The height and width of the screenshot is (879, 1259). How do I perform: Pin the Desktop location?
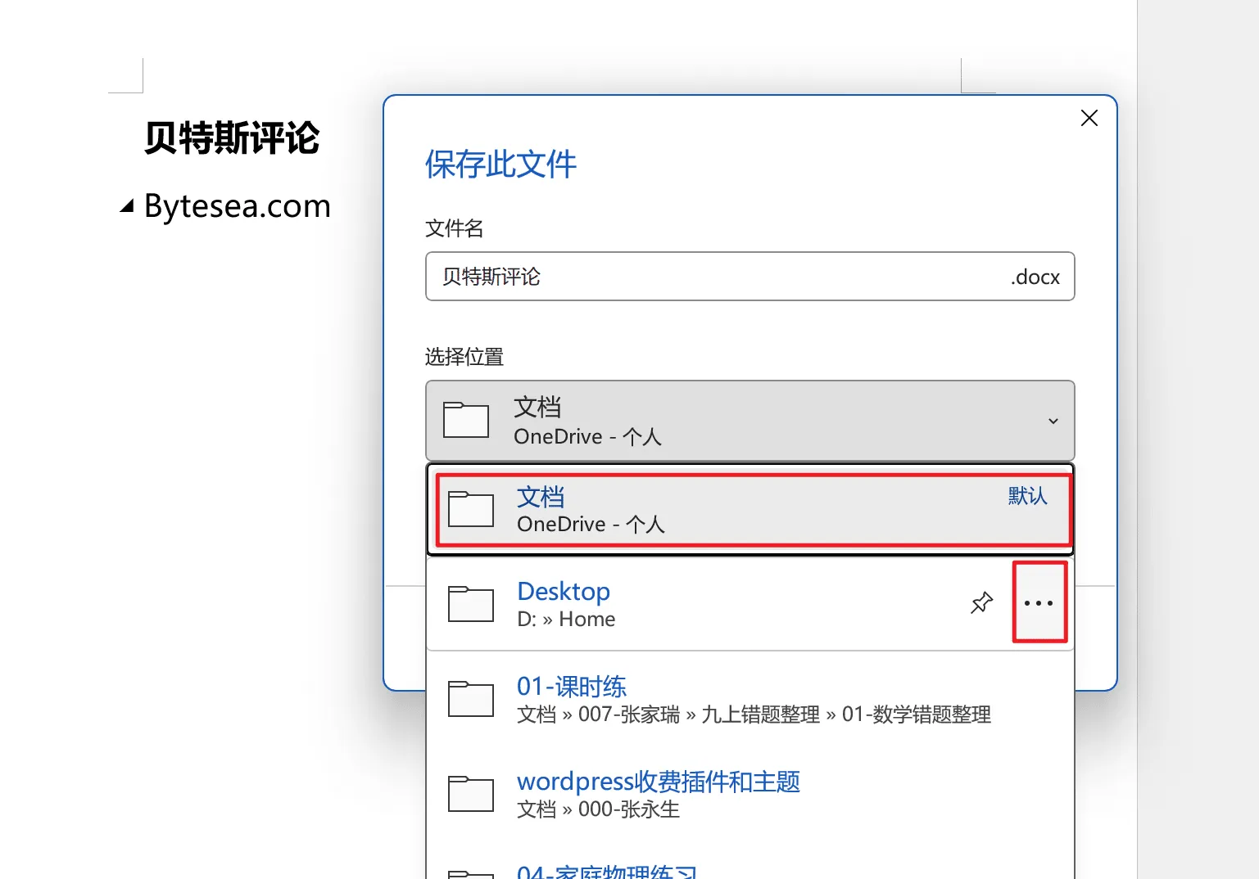pos(981,603)
